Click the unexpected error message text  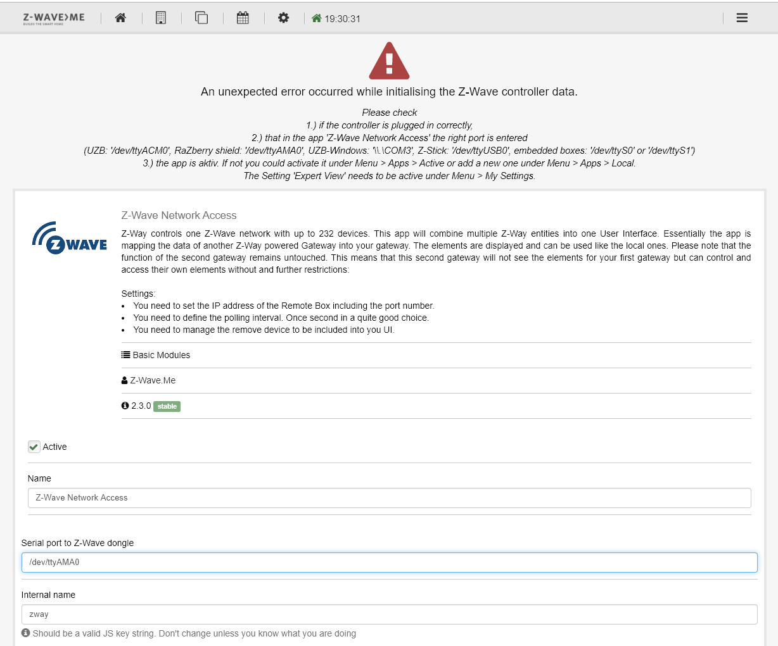(389, 92)
